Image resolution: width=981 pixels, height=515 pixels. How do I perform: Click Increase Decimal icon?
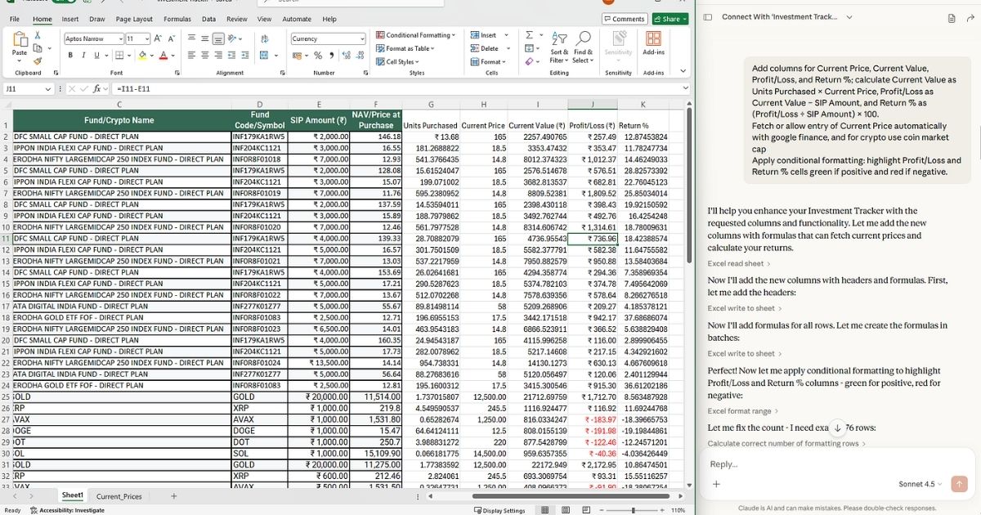pyautogui.click(x=347, y=56)
